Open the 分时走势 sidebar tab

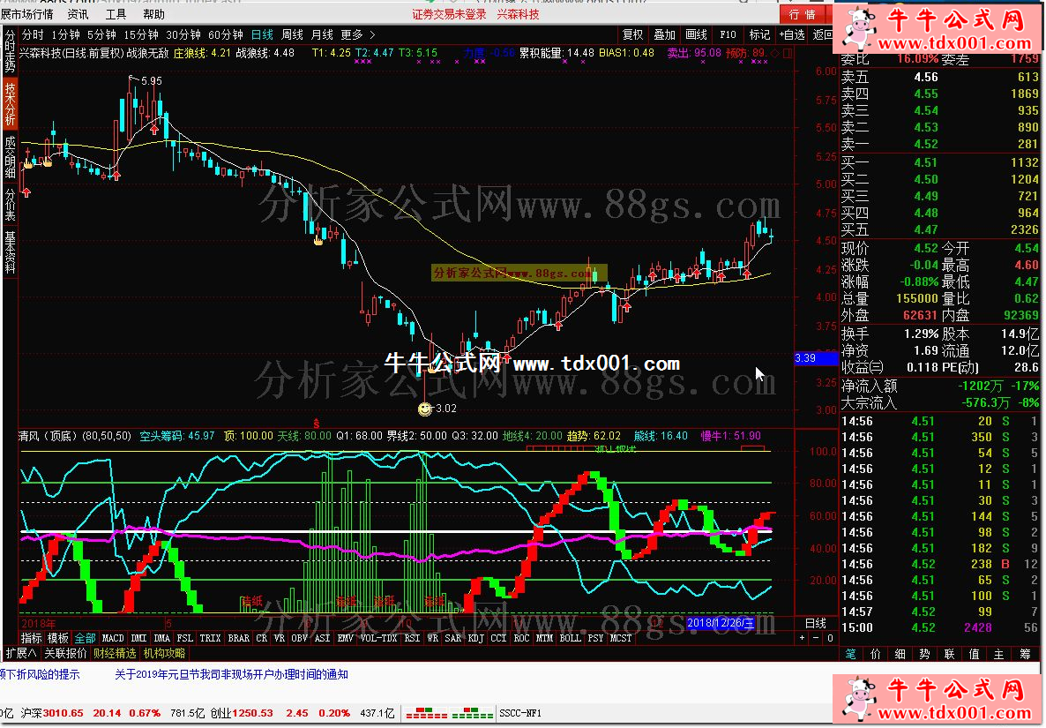click(10, 51)
